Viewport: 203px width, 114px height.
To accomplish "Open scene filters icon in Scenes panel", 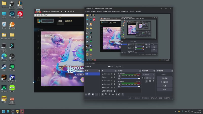I will [x=93, y=94].
